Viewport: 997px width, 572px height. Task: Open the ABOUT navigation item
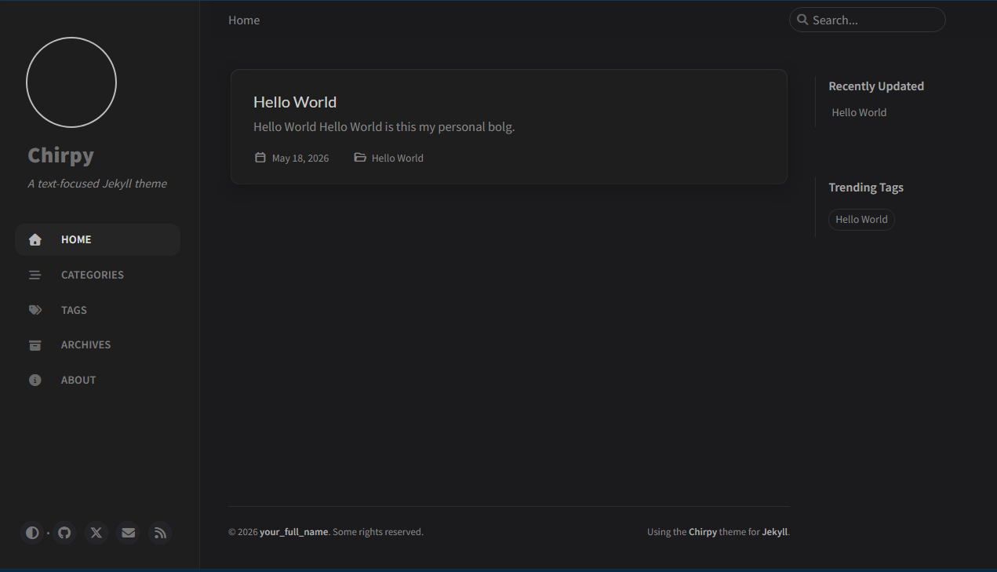coord(98,381)
